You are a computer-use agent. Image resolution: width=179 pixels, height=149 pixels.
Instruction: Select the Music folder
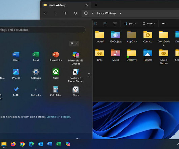pyautogui.click(x=116, y=55)
